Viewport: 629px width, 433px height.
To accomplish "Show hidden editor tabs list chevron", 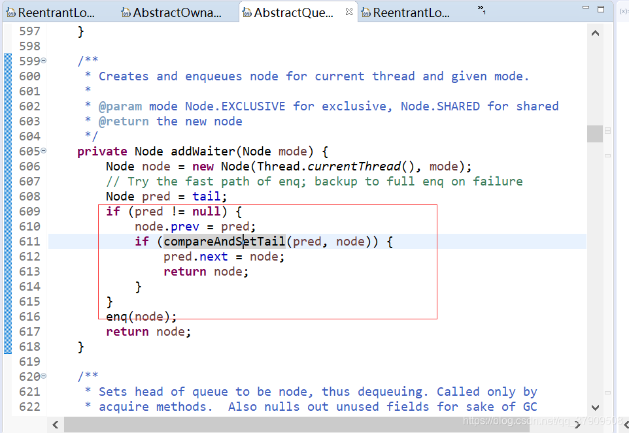I will click(481, 8).
